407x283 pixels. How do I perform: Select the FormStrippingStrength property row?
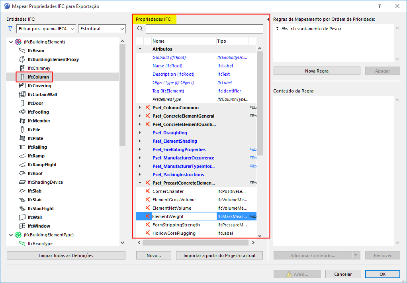(196, 225)
